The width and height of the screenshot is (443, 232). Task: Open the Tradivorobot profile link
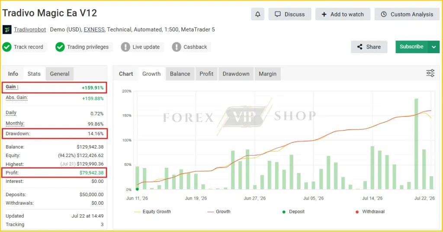[x=30, y=30]
